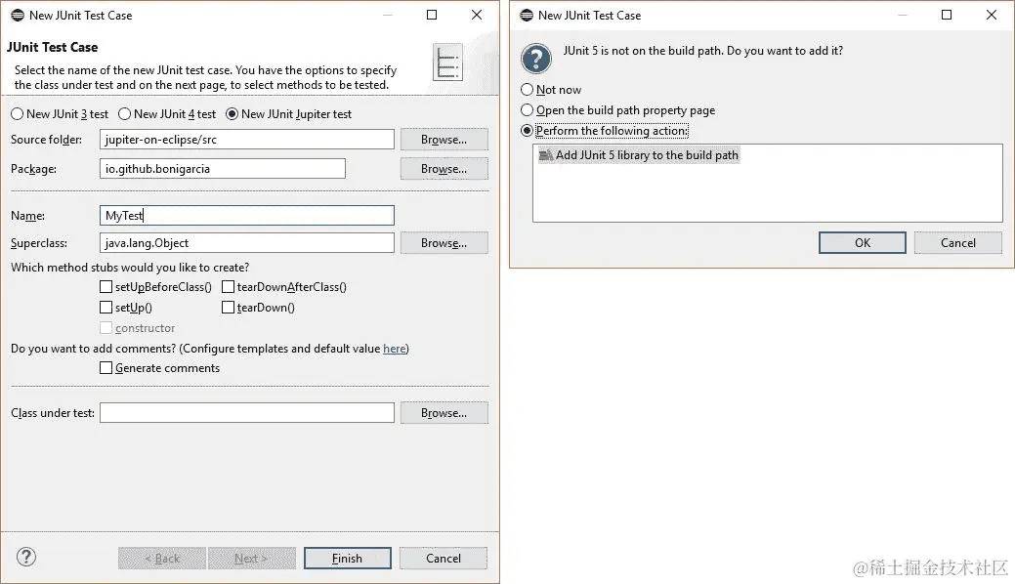Close the right New JUnit Test Case dialog
The width and height of the screenshot is (1015, 584).
click(x=991, y=15)
